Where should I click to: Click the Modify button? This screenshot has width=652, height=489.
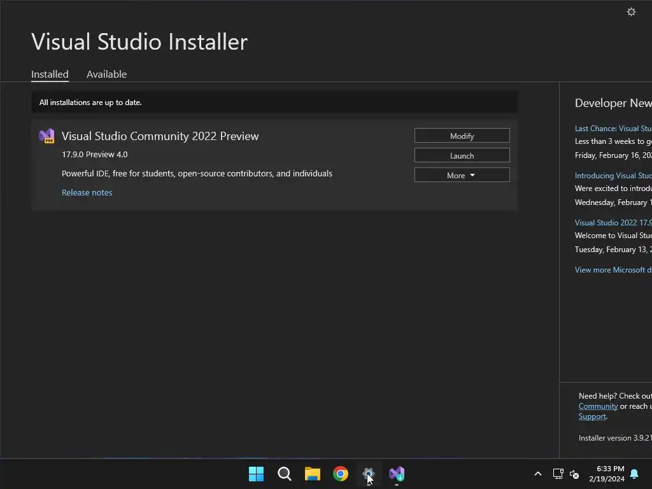(462, 136)
